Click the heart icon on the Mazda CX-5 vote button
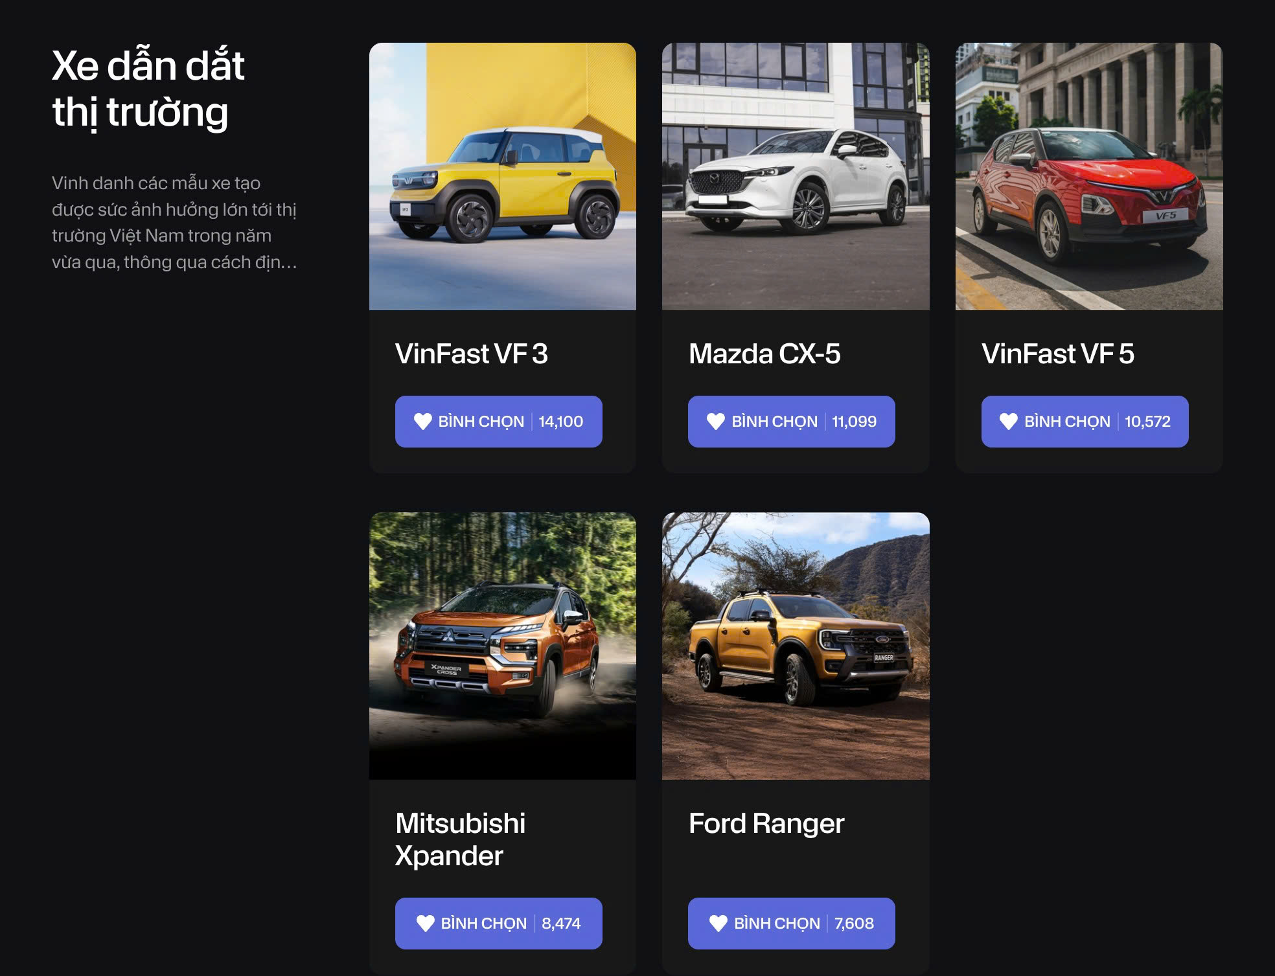The width and height of the screenshot is (1275, 976). [716, 422]
